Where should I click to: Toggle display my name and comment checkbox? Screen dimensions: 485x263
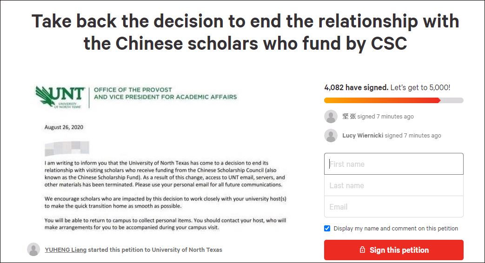tap(327, 228)
